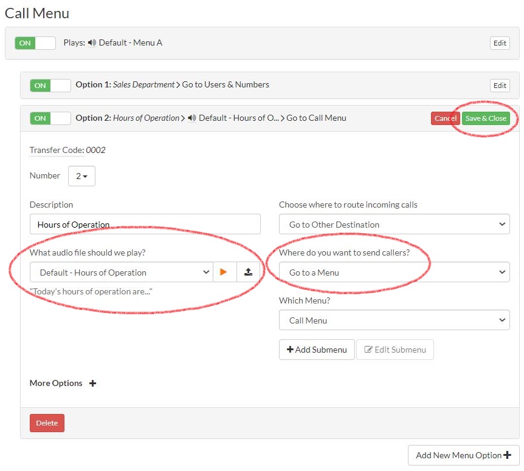Disable Option 1 Sales Department
Viewport: 524px width, 471px height.
pos(50,85)
